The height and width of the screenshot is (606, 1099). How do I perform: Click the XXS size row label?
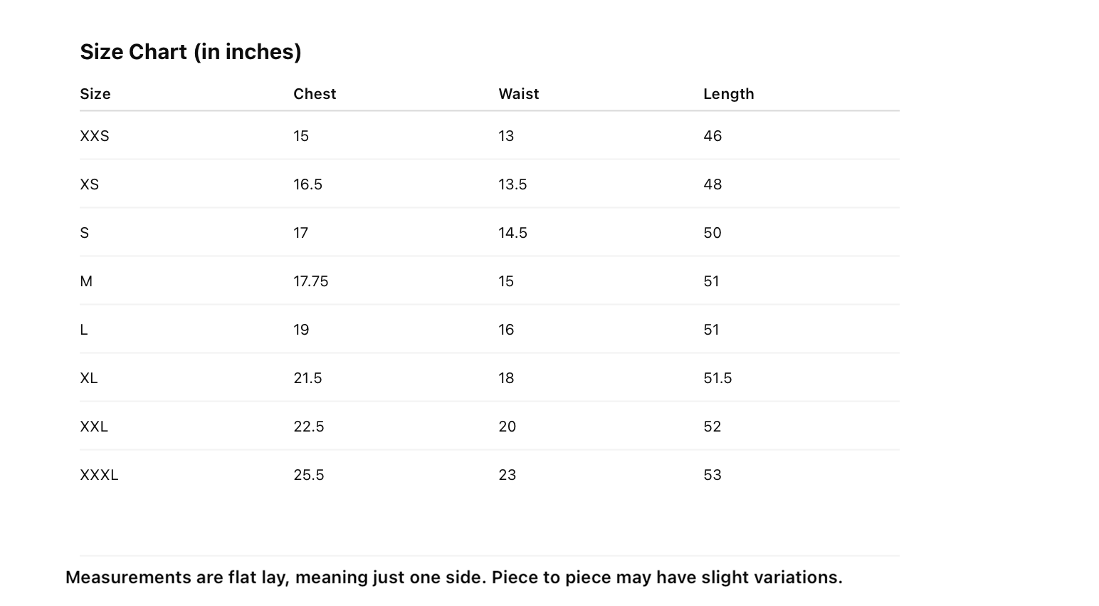(x=95, y=136)
